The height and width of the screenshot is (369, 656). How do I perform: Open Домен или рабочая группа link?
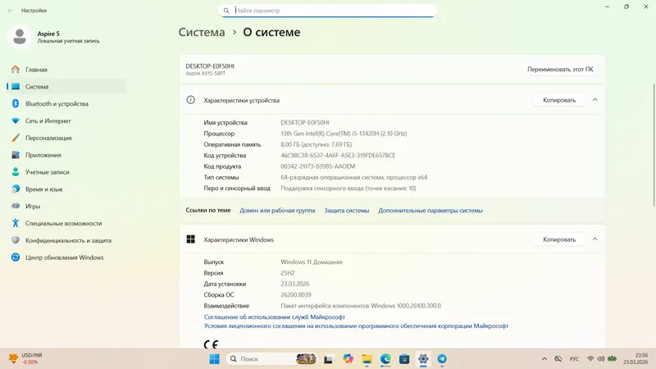click(277, 211)
